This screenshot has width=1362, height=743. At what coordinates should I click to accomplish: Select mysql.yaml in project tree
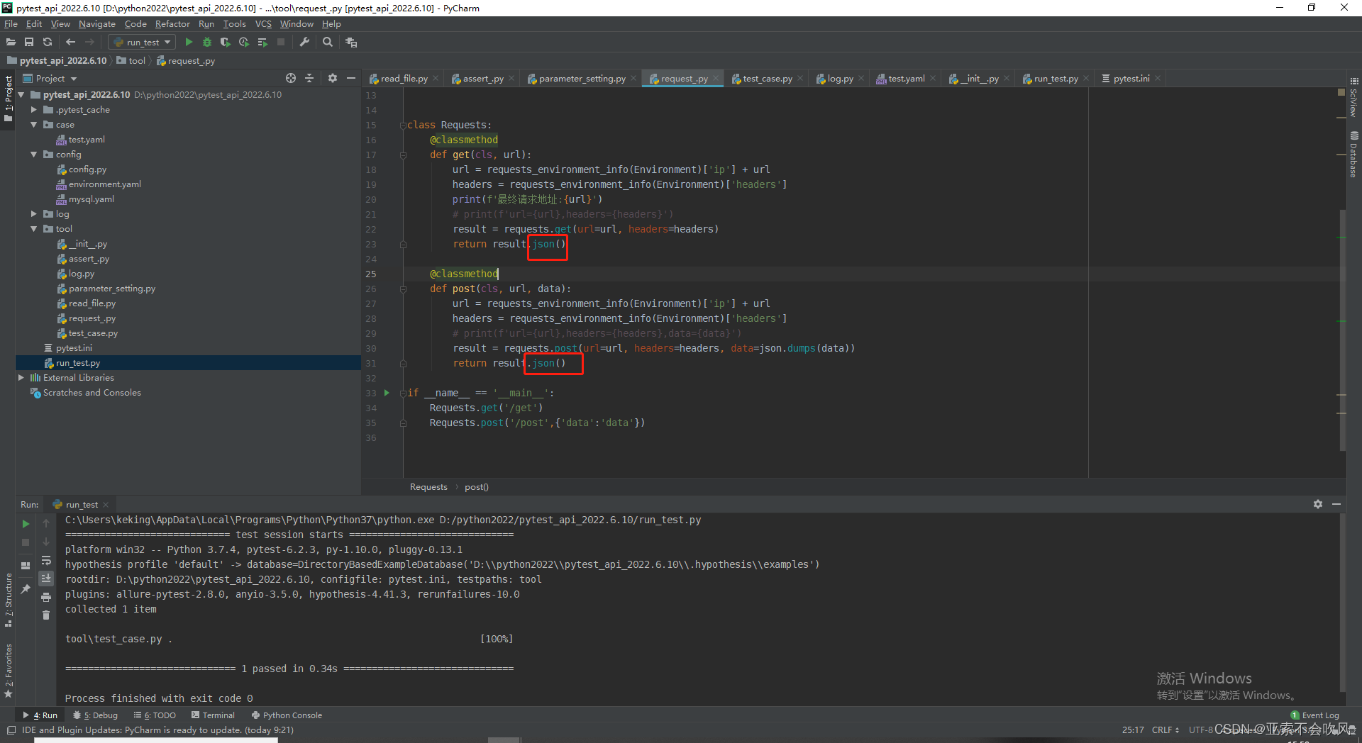click(91, 199)
